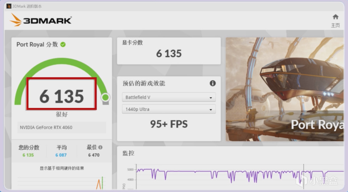This screenshot has width=348, height=192.
Task: Click the Port Royal benchmark preview image
Action: pos(285,89)
